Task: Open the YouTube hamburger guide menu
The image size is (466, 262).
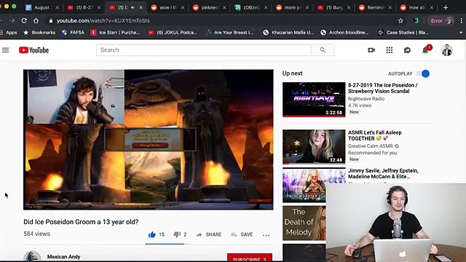Action: 5,50
